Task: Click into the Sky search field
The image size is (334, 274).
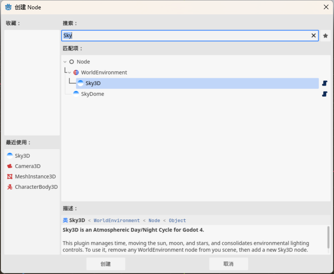Action: tap(185, 36)
